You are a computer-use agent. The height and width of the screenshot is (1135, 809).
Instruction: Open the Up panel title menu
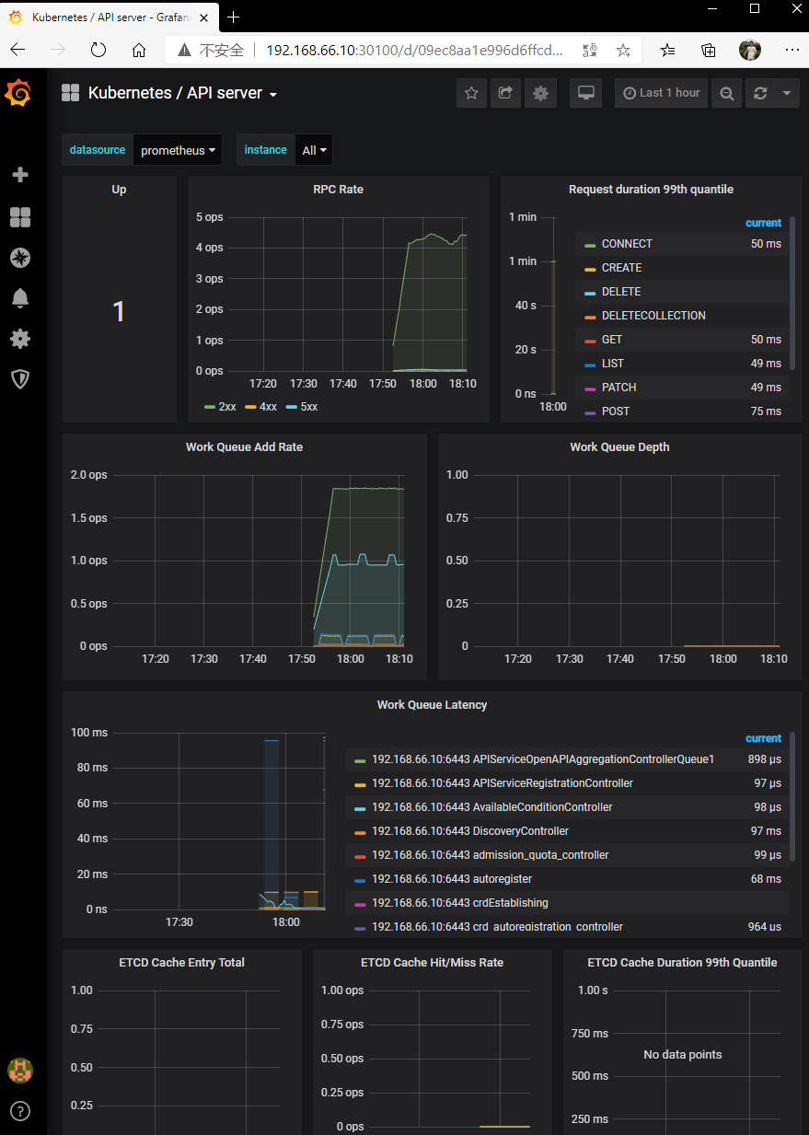click(x=119, y=190)
